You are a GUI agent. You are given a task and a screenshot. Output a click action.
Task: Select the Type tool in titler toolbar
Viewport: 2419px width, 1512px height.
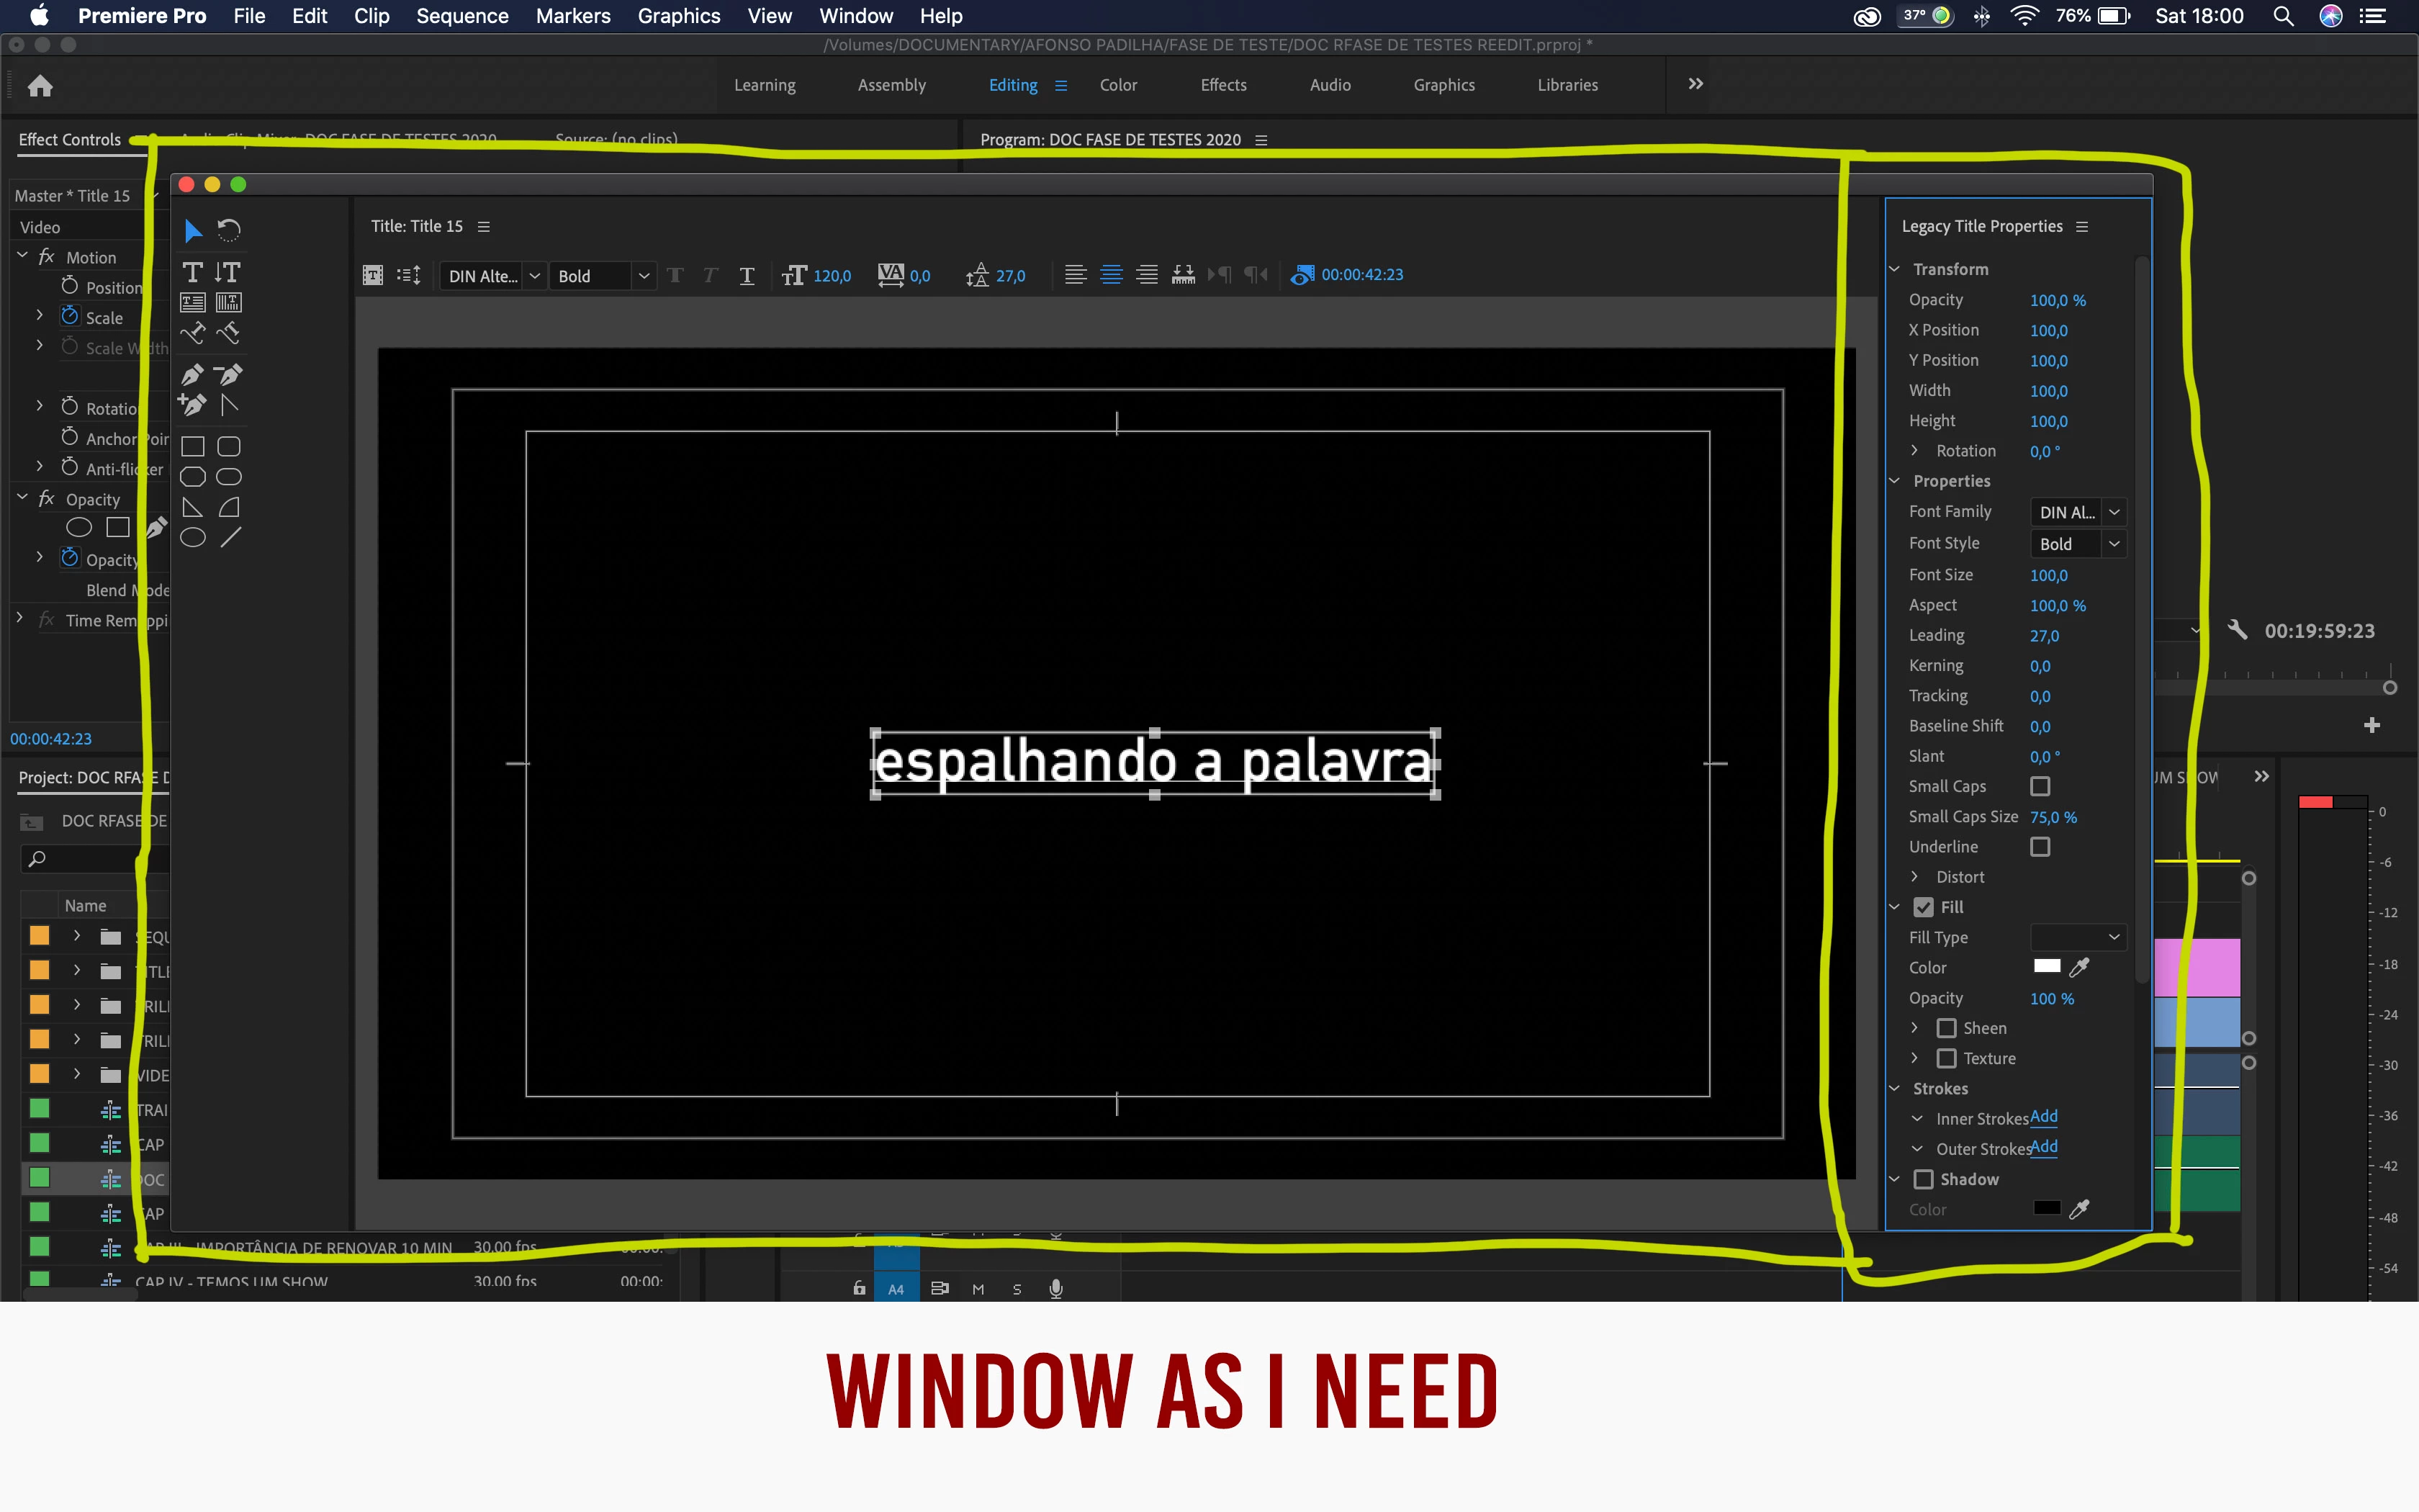[193, 272]
